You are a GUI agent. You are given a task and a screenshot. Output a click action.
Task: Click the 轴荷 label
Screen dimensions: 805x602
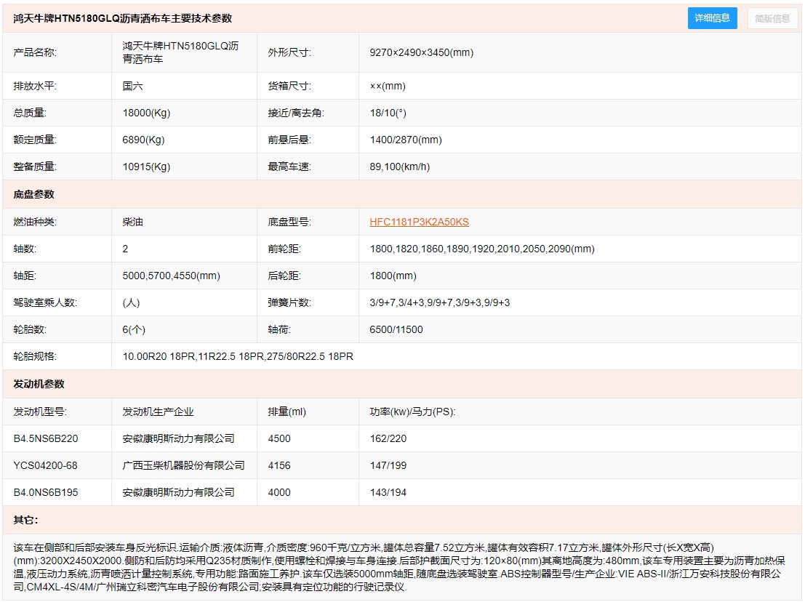[x=279, y=329]
